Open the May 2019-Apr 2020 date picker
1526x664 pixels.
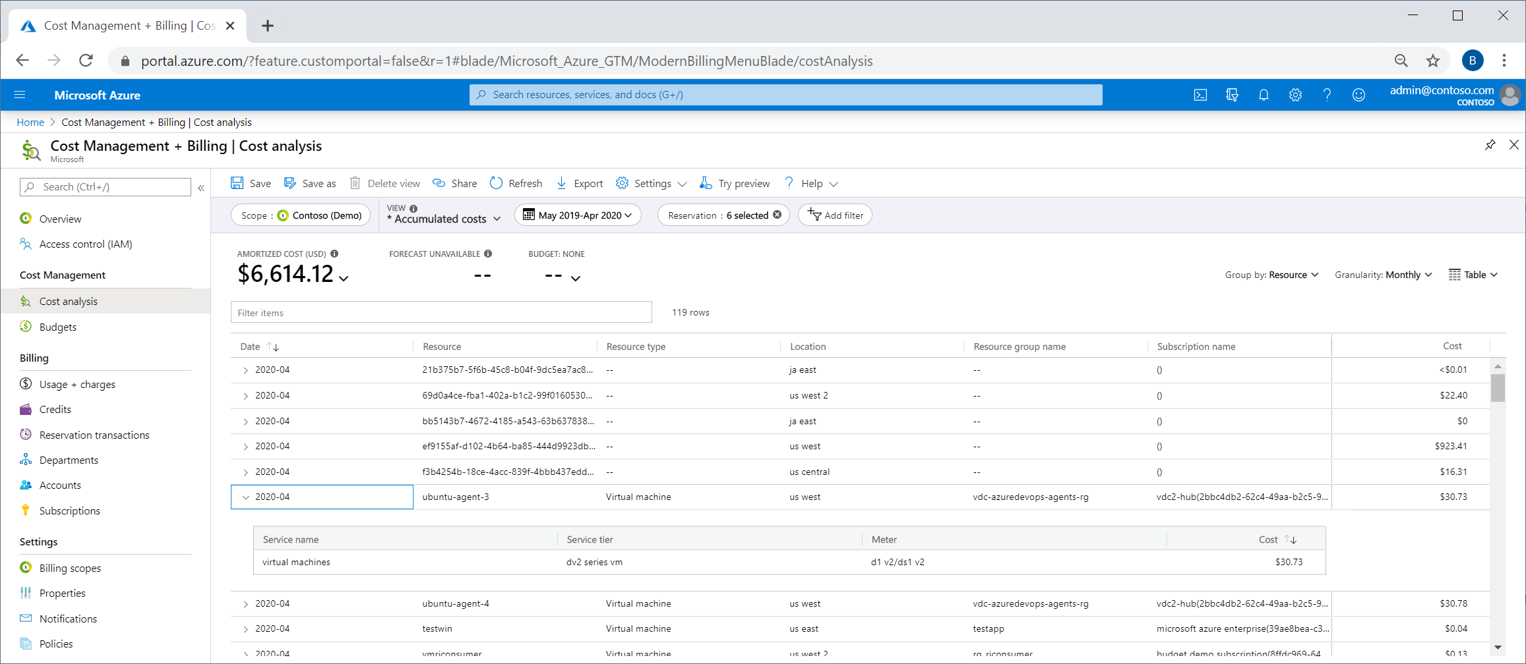(577, 215)
